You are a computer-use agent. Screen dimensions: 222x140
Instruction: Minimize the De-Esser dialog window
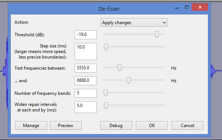click(x=177, y=8)
